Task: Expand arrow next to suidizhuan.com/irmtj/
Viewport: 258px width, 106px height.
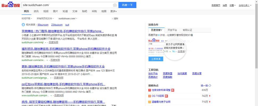Action: (45, 42)
